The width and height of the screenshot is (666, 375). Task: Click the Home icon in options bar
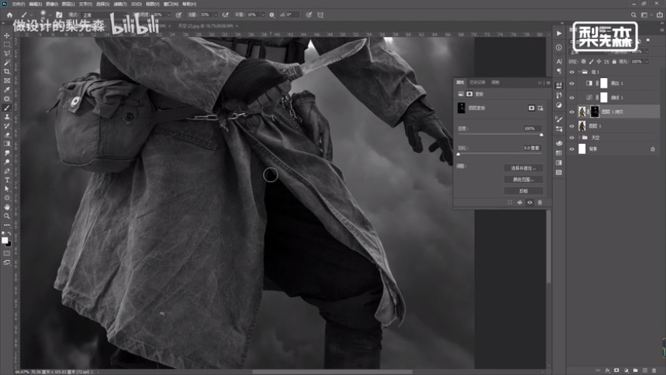pos(9,15)
